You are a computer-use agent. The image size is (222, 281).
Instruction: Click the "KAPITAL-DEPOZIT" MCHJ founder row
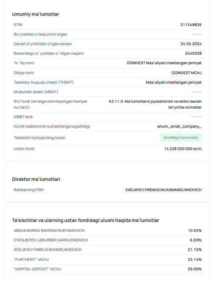coord(108,269)
